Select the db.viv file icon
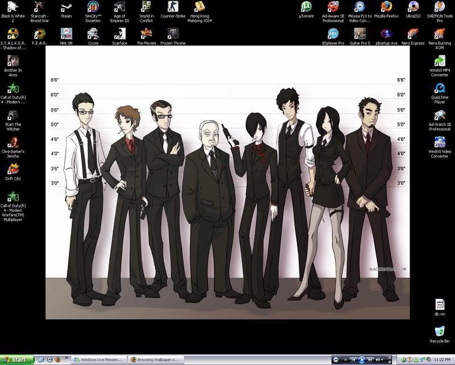The height and width of the screenshot is (365, 455). tap(440, 307)
